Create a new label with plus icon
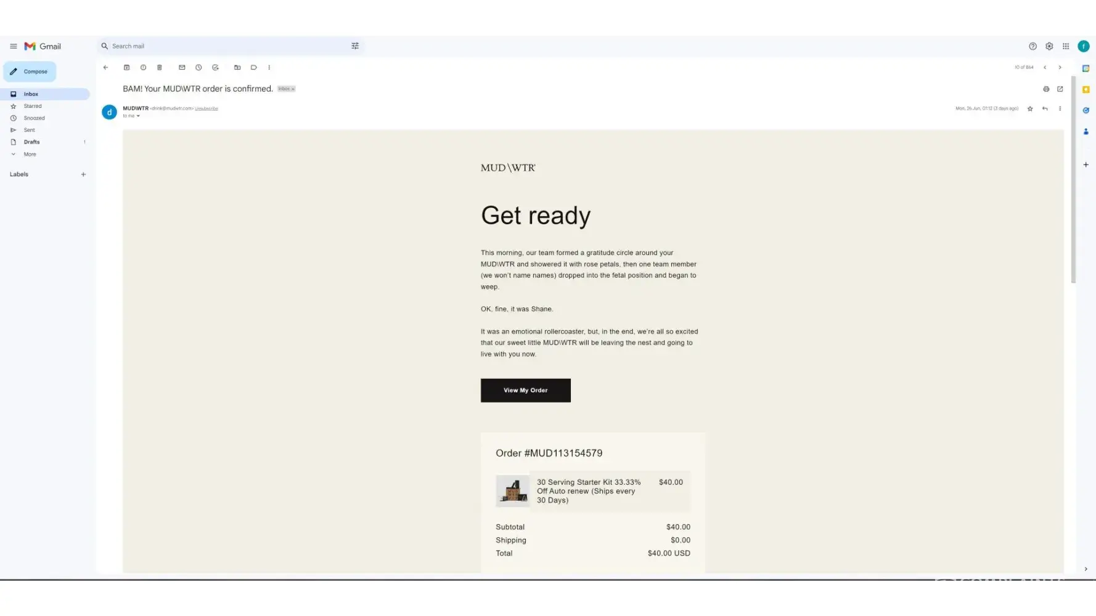The width and height of the screenshot is (1096, 616). [83, 174]
